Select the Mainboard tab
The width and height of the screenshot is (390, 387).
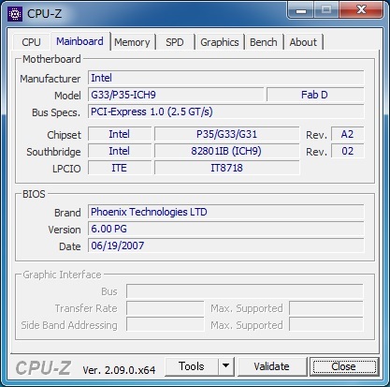[79, 41]
